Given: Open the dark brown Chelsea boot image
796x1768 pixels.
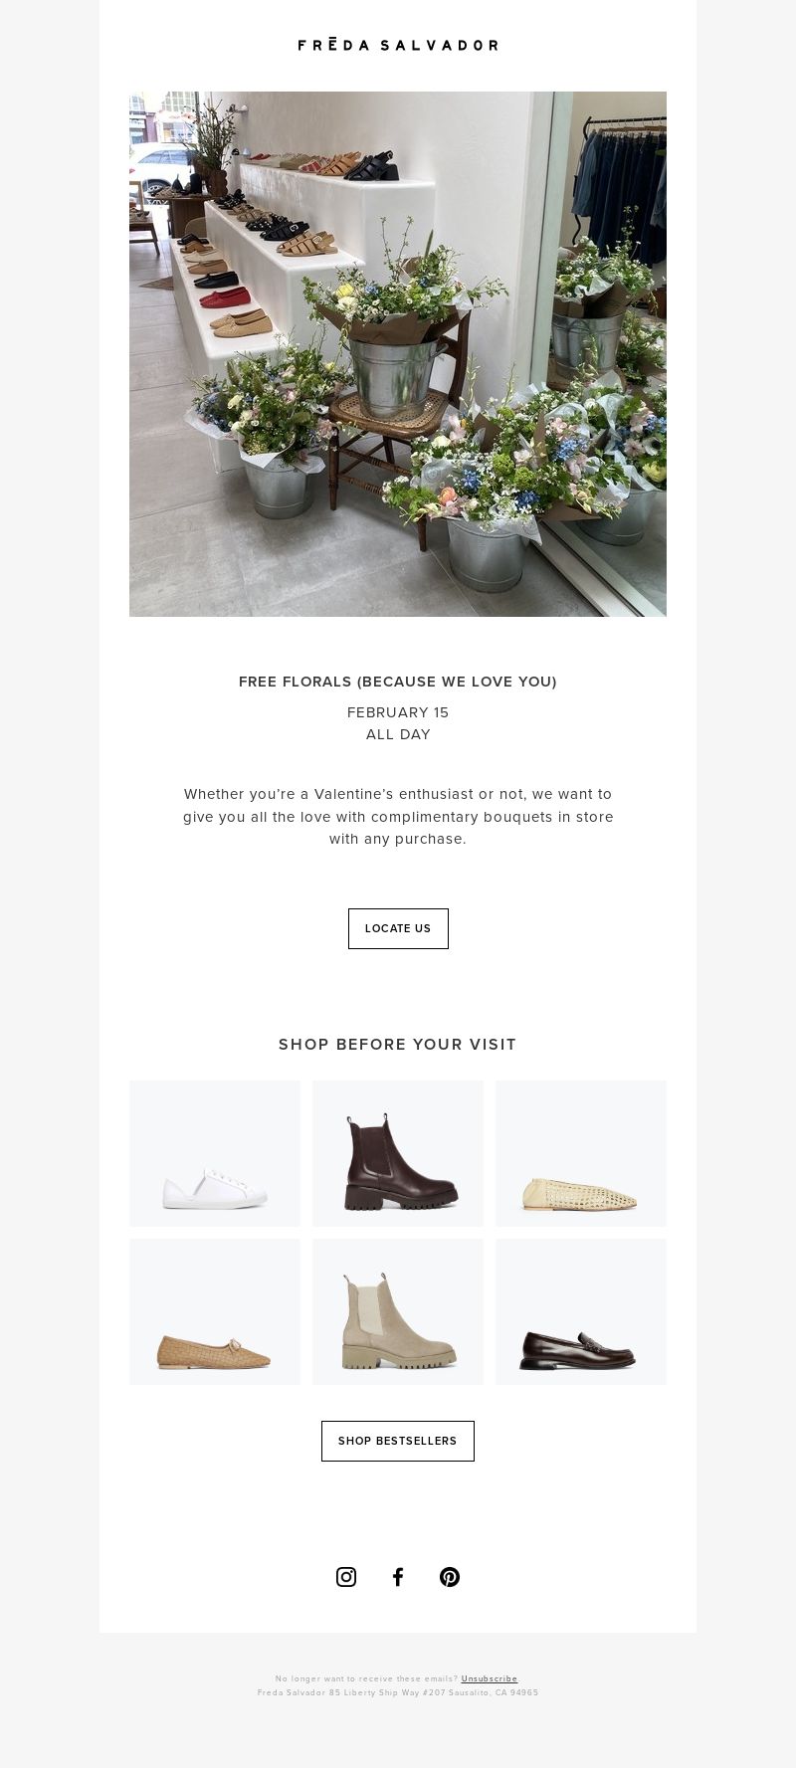Looking at the screenshot, I should click(x=398, y=1153).
